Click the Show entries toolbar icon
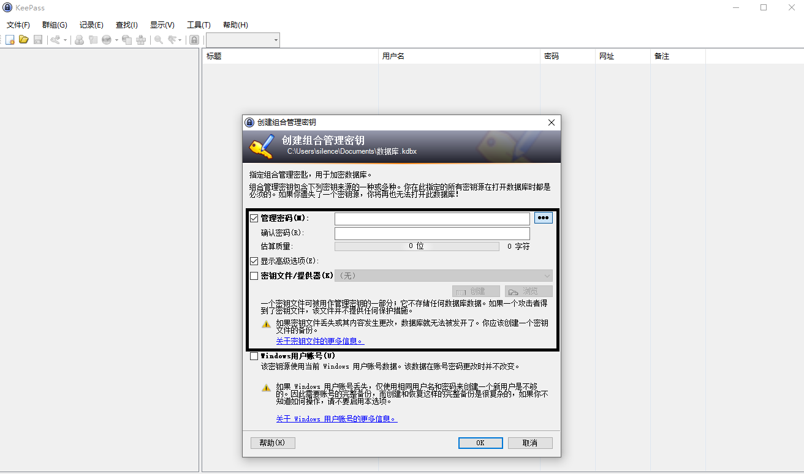Viewport: 804px width, 474px height. coord(172,40)
